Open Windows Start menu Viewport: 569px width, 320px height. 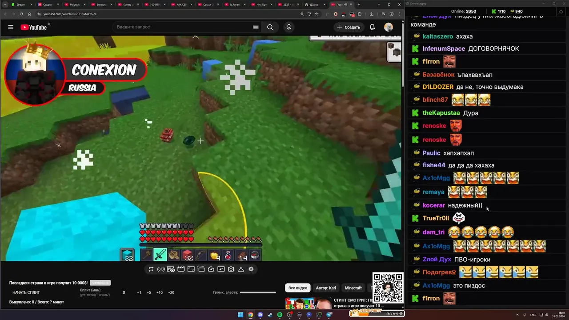(x=240, y=315)
